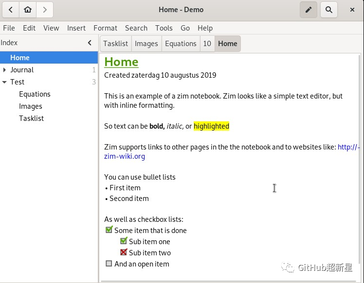
Task: Check the 'And an open item' checkbox
Action: click(x=109, y=263)
